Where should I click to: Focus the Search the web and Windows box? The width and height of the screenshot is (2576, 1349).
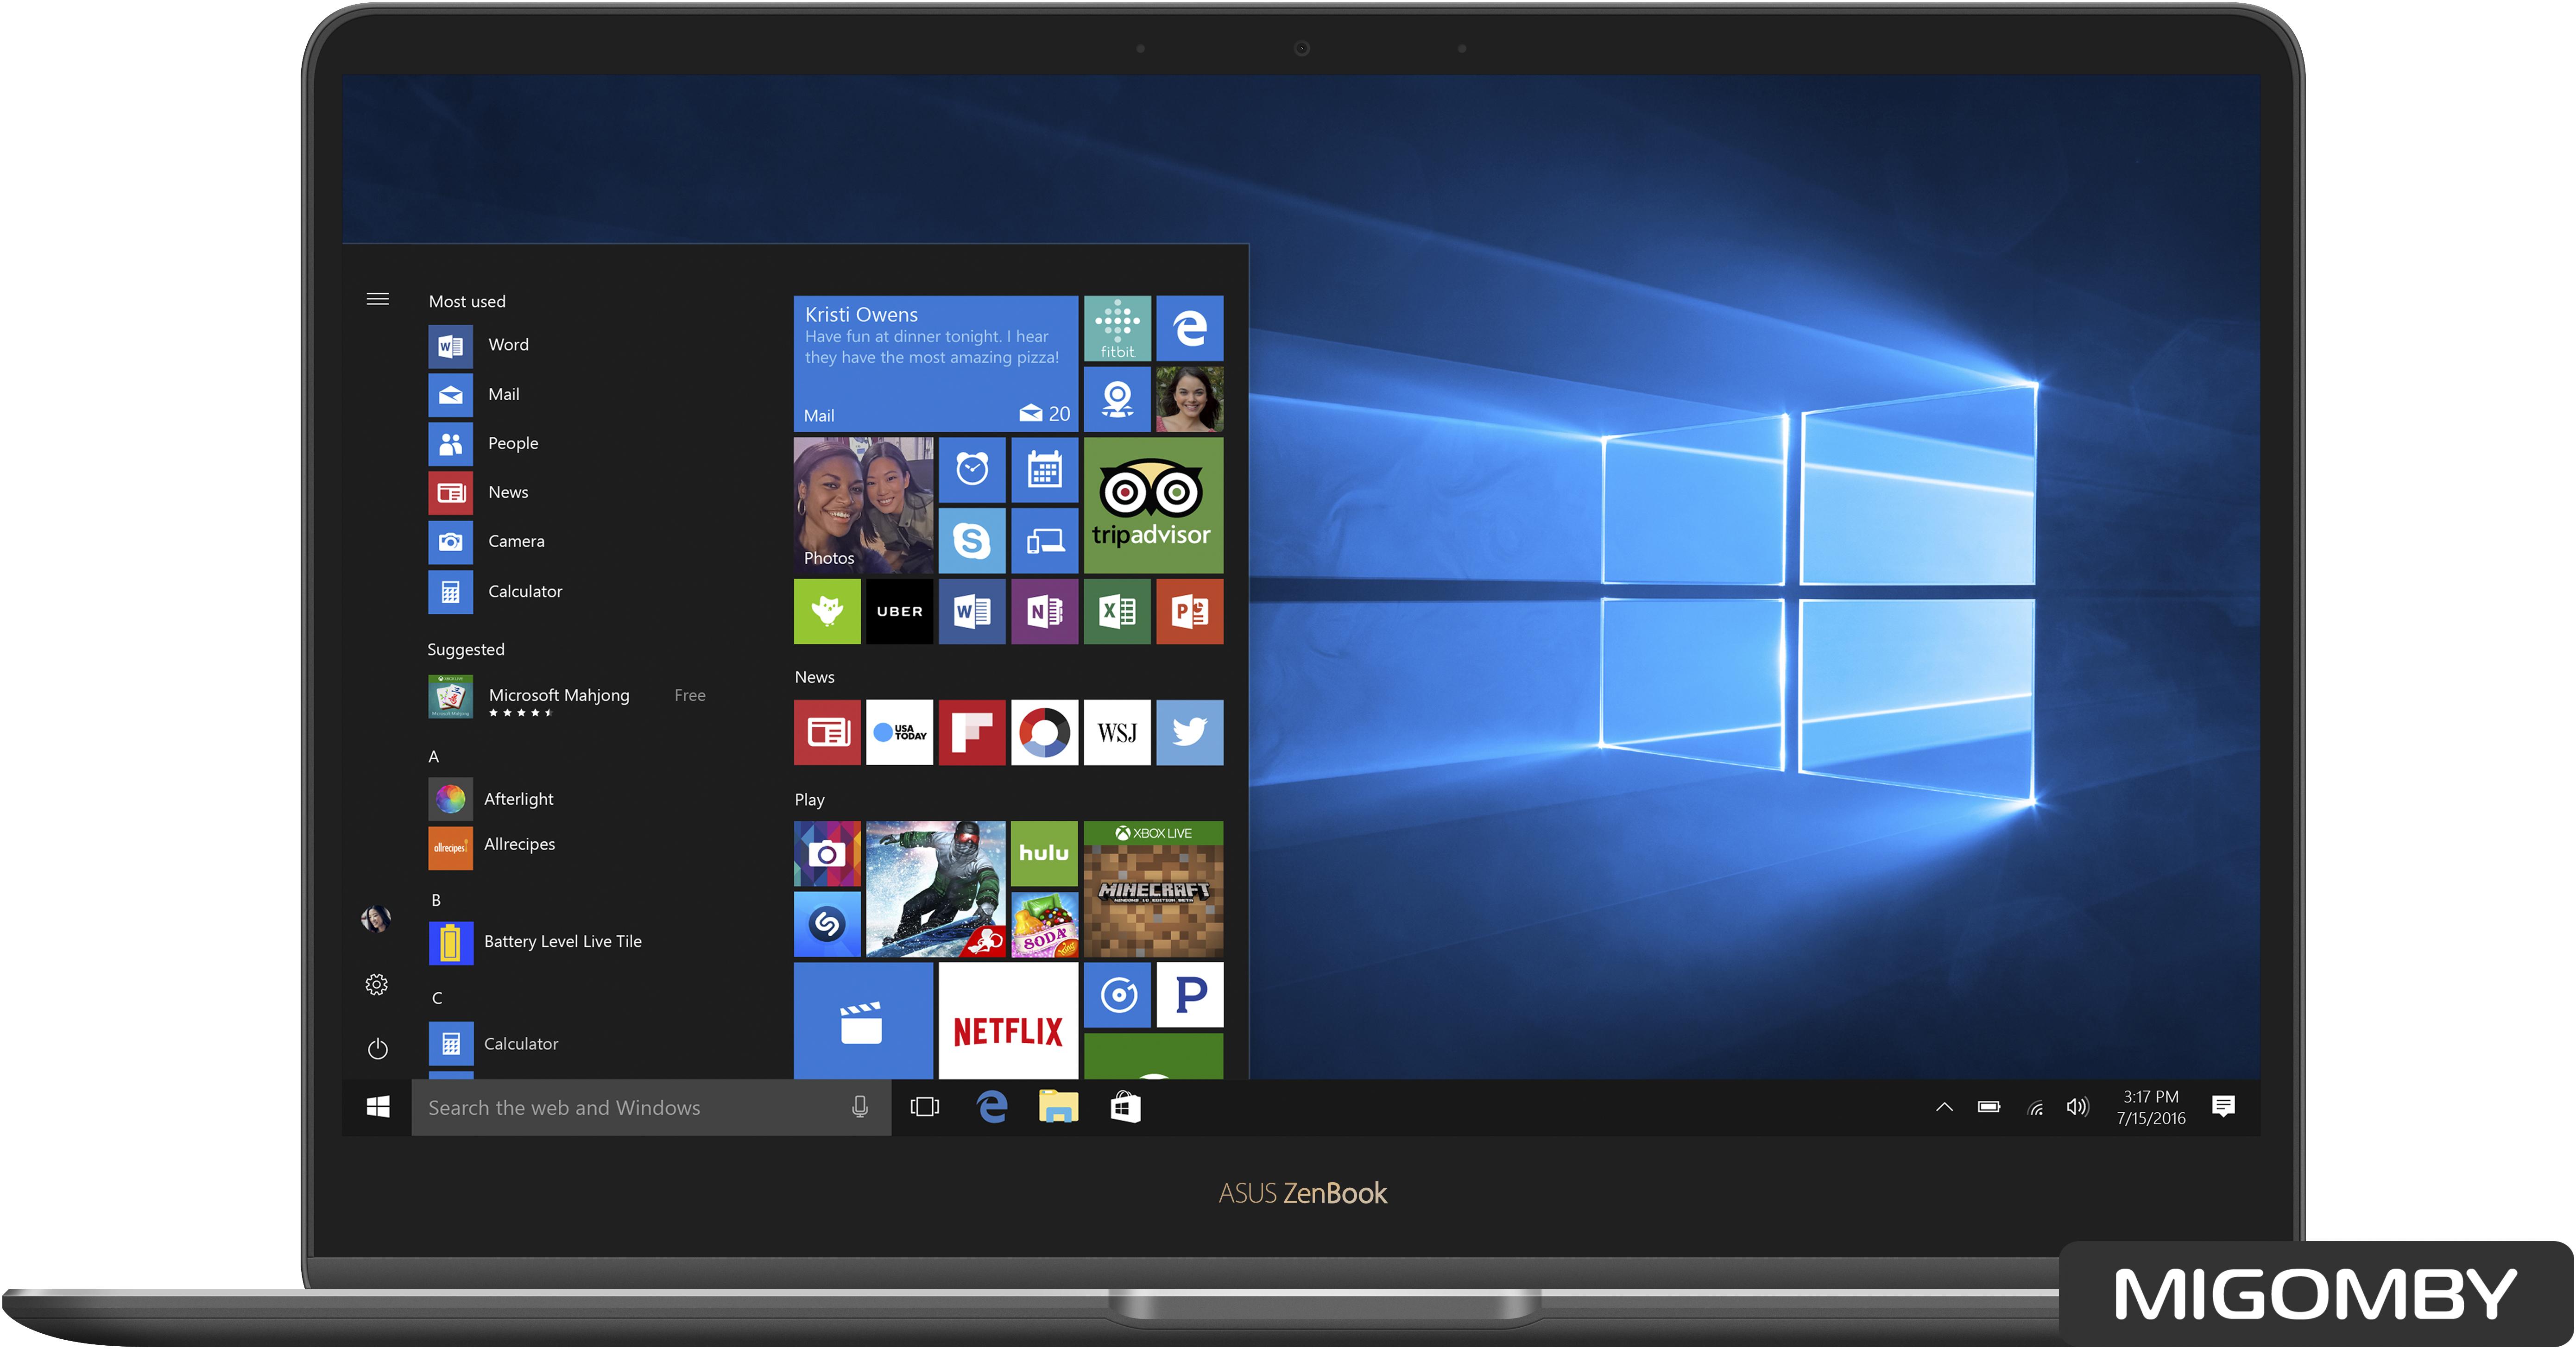651,1107
